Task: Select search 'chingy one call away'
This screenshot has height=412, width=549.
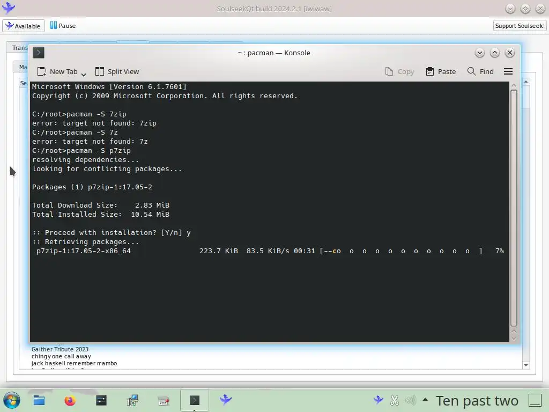Action: (x=61, y=356)
